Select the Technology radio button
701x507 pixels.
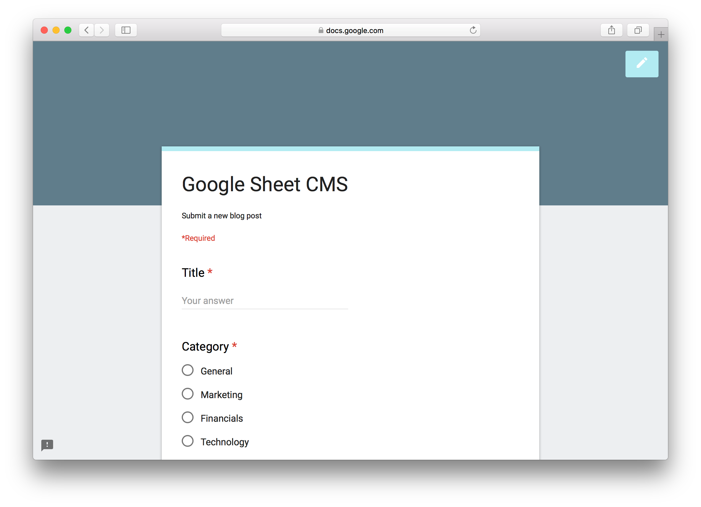point(188,441)
